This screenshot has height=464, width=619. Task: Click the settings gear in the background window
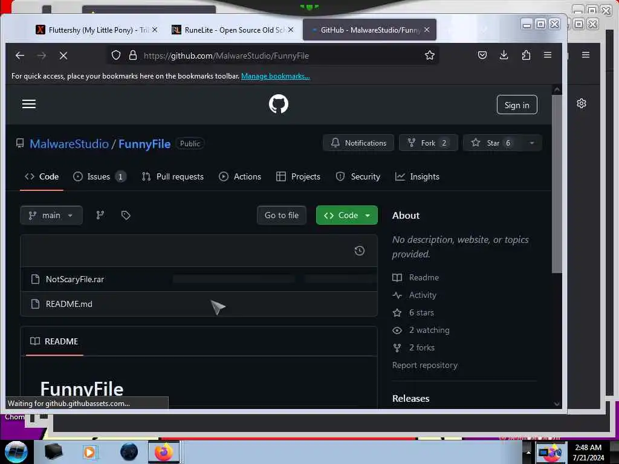pos(581,103)
